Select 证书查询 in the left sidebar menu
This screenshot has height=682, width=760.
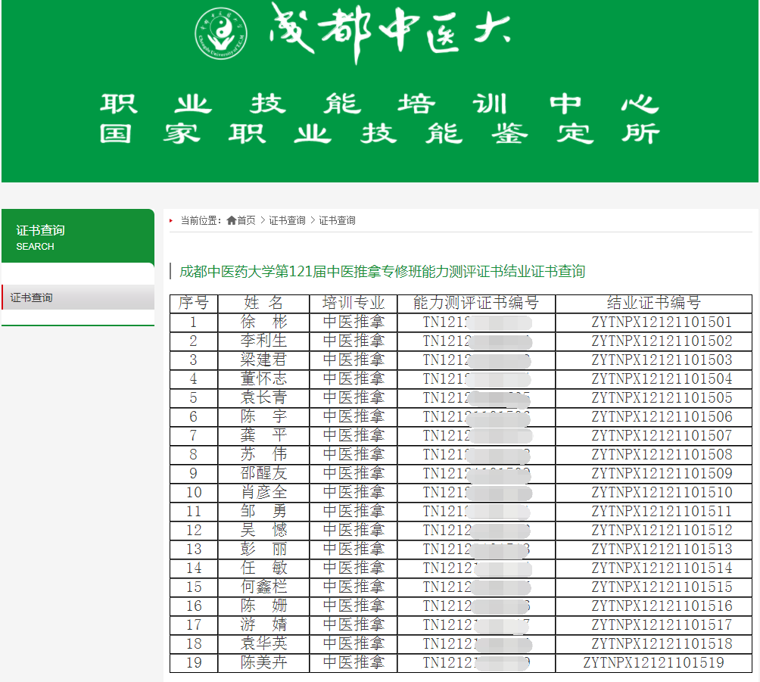(78, 297)
